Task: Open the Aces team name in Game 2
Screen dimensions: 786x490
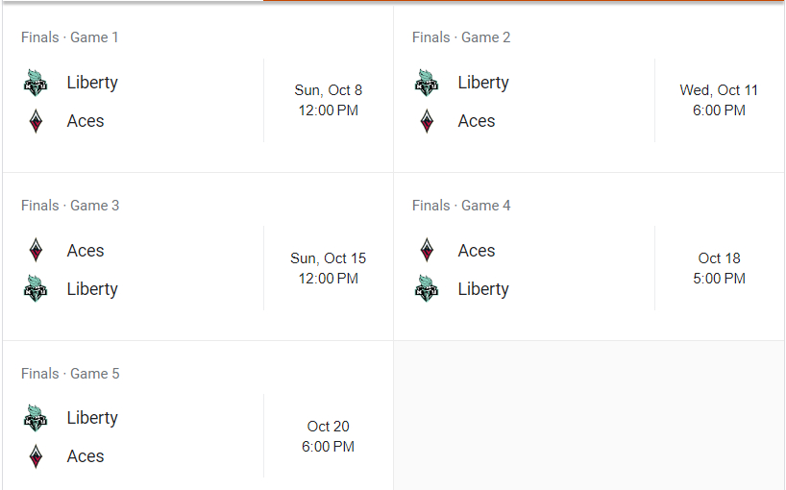Action: coord(477,121)
